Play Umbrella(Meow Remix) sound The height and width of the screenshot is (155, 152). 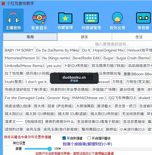pyautogui.click(x=24, y=66)
